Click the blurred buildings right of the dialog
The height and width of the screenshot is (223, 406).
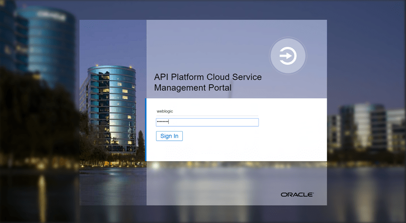(x=367, y=126)
